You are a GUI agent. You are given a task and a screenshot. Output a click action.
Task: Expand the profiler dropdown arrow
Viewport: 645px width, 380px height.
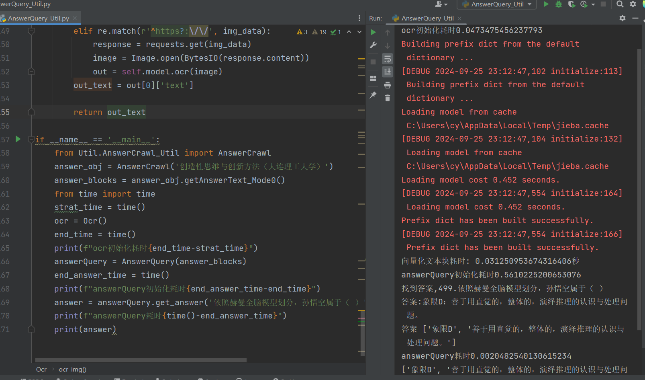pyautogui.click(x=593, y=4)
